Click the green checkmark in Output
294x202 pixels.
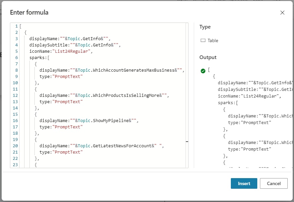tap(203, 71)
